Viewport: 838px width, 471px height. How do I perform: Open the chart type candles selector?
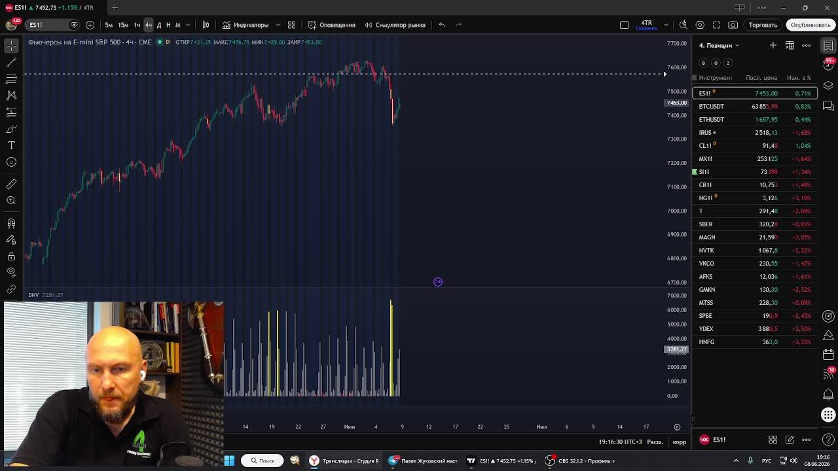[206, 25]
